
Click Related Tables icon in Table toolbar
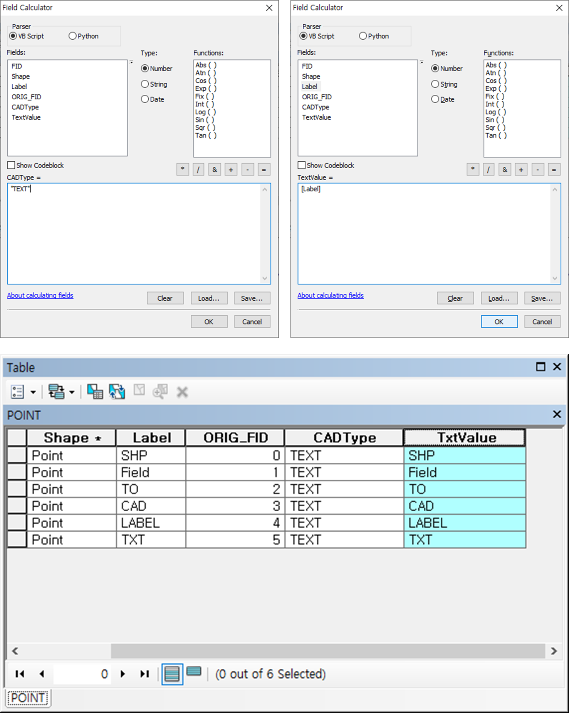(x=56, y=392)
